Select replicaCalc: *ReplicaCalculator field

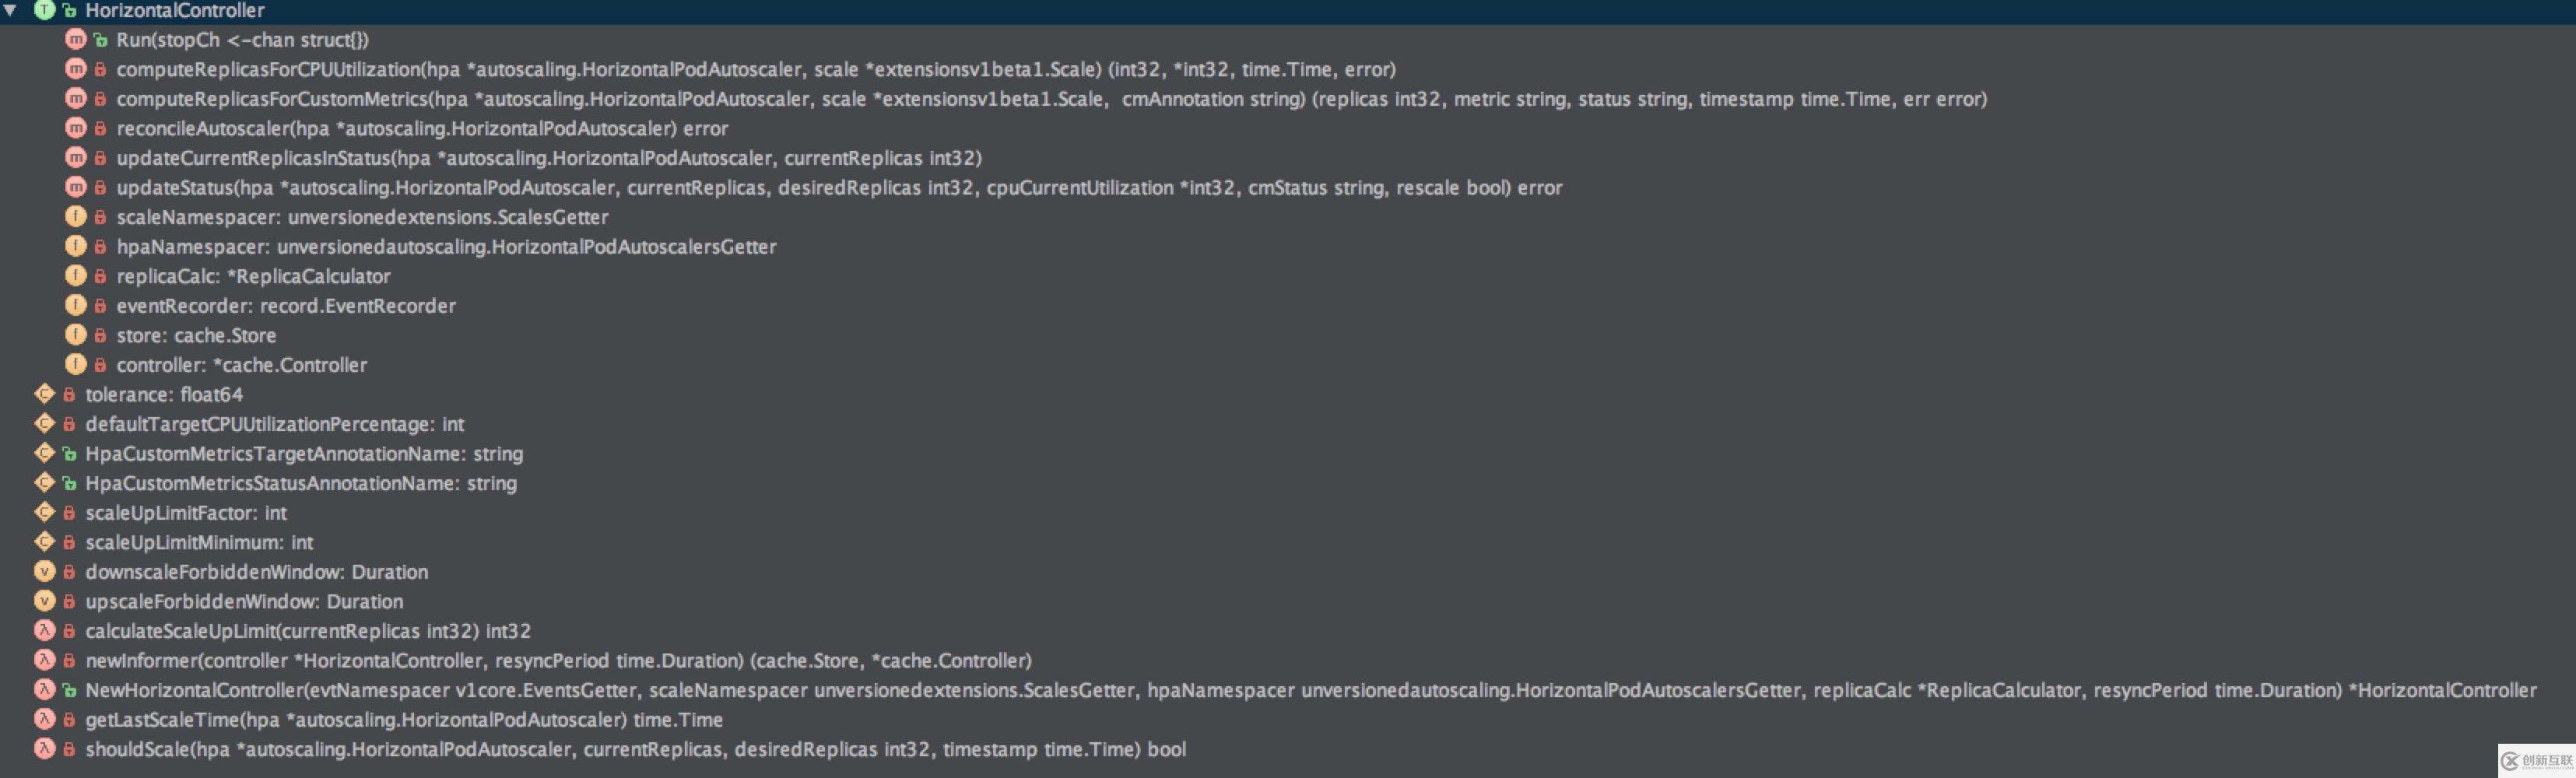coord(253,276)
